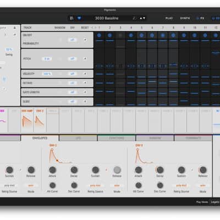Image resolution: width=220 pixels, height=220 pixels.
Task: Open Env 3 Retrig Source dropdown
Action: [182, 185]
